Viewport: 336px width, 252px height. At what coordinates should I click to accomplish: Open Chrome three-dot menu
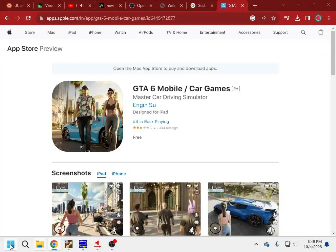pos(329,18)
